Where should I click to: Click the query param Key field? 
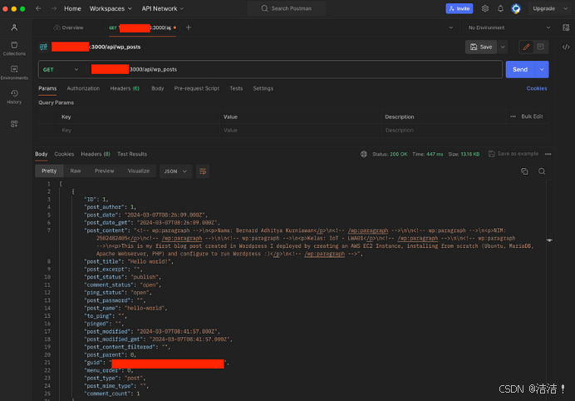[138, 131]
